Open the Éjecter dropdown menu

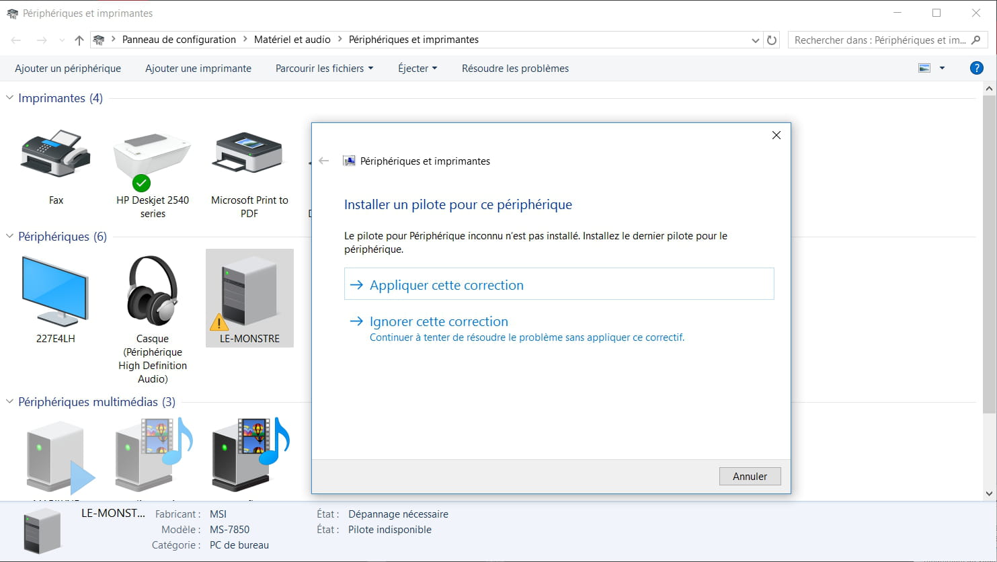[417, 69]
